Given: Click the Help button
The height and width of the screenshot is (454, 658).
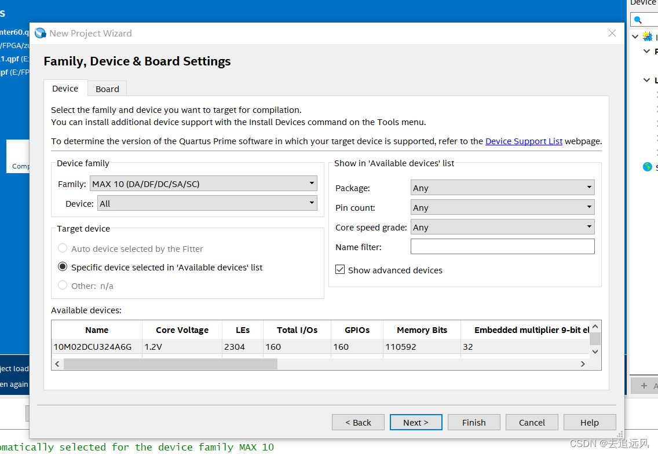Looking at the screenshot, I should tap(590, 423).
